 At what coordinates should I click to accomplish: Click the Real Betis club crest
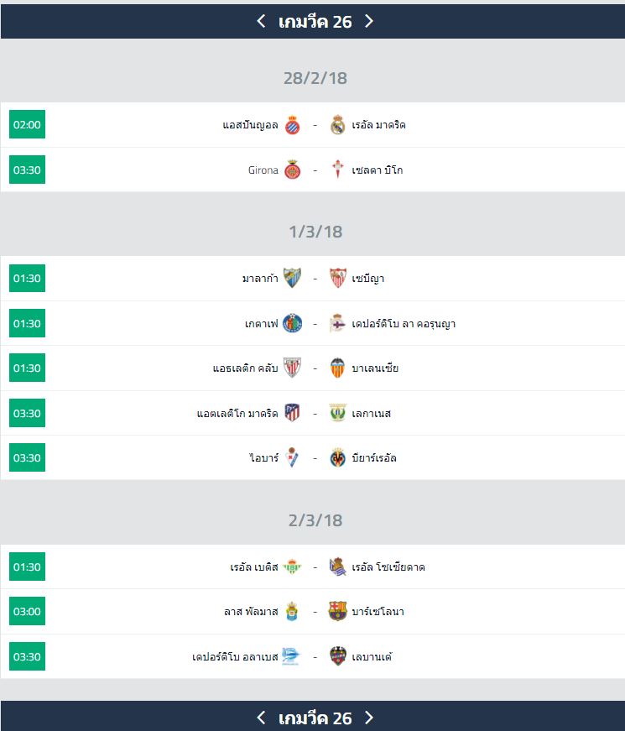(x=292, y=567)
